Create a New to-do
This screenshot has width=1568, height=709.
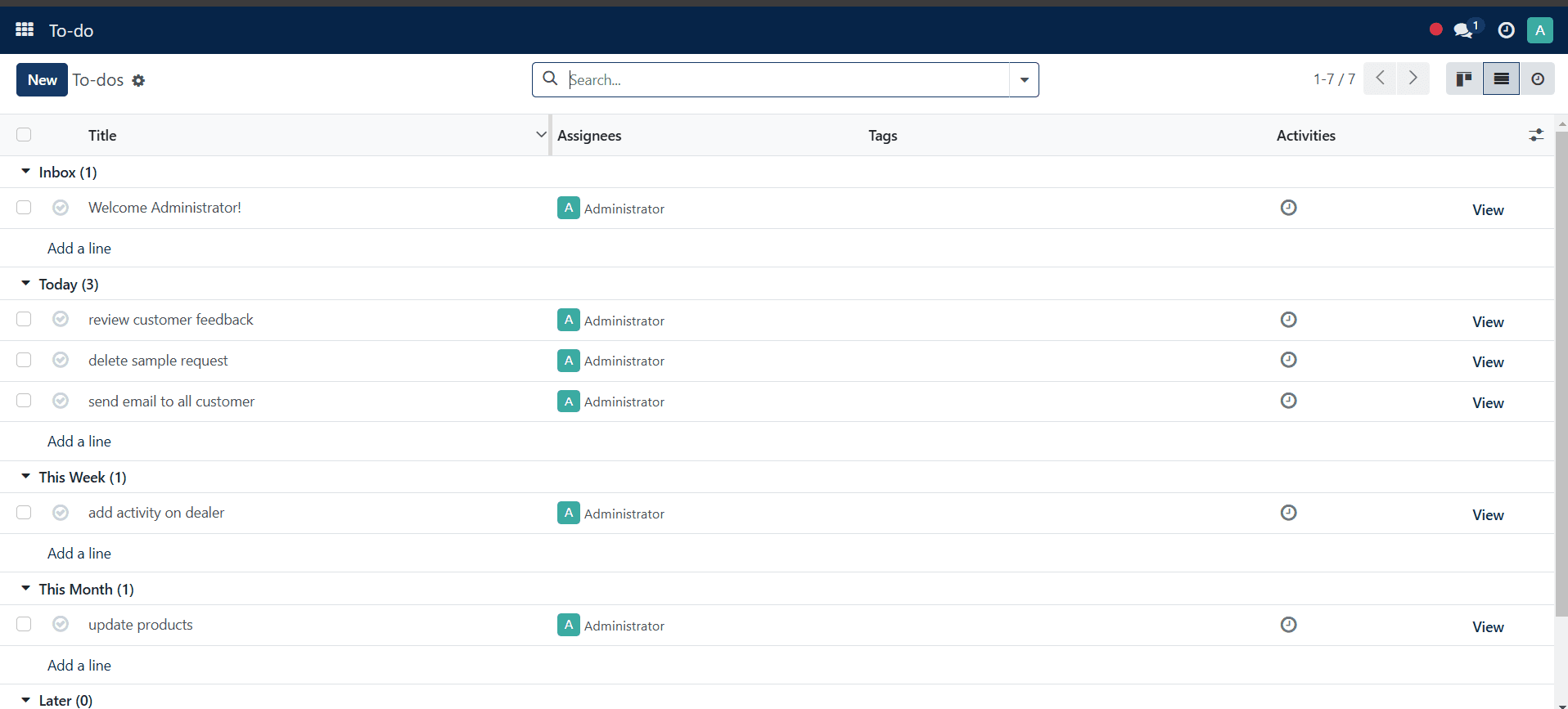(x=42, y=79)
